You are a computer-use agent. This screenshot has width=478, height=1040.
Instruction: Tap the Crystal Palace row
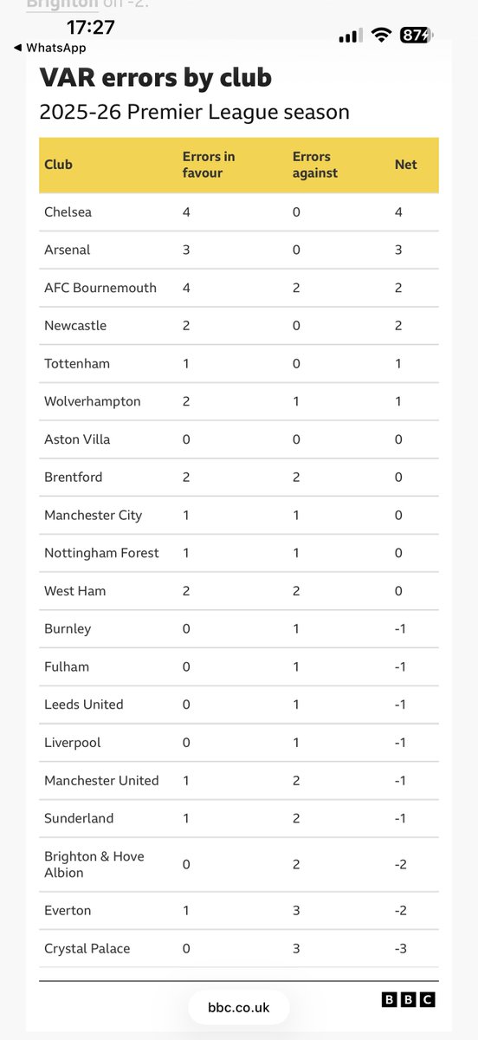(x=239, y=948)
